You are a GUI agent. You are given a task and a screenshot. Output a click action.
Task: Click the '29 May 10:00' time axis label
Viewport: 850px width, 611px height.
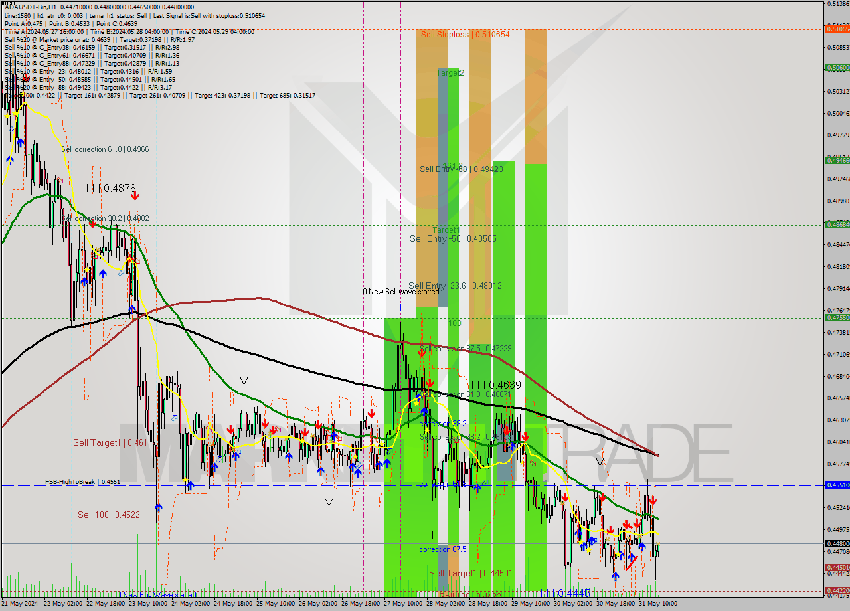530,604
